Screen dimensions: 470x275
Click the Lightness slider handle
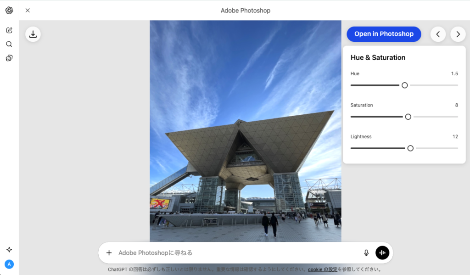point(410,148)
